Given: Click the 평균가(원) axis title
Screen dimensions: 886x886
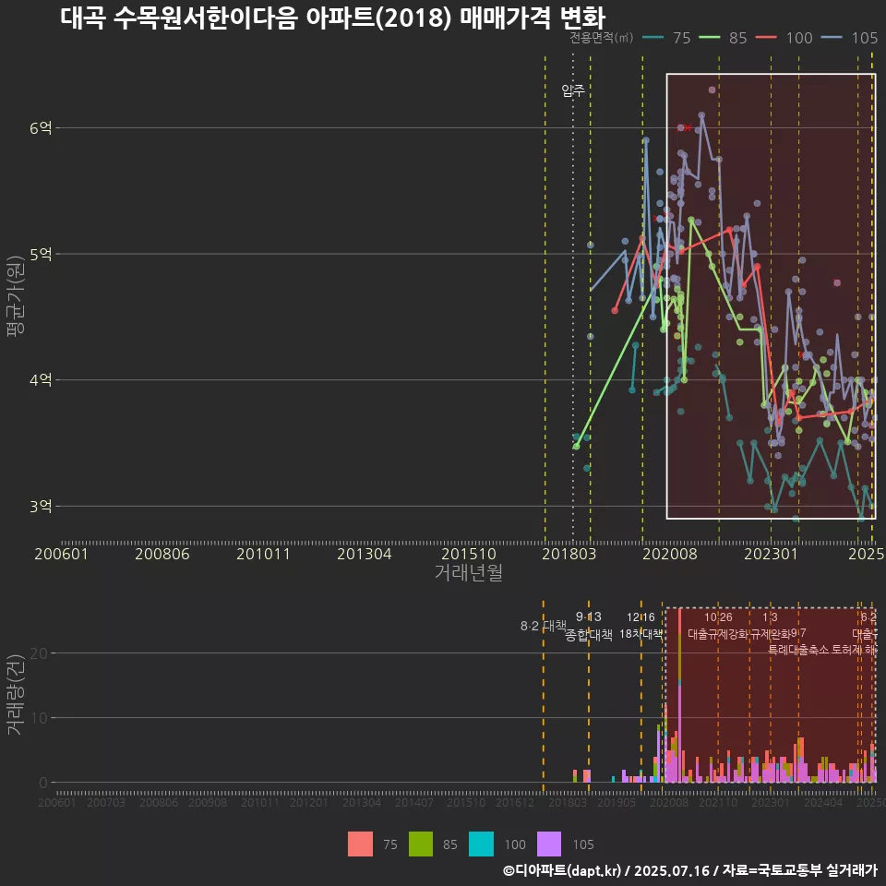Looking at the screenshot, I should pyautogui.click(x=16, y=296).
